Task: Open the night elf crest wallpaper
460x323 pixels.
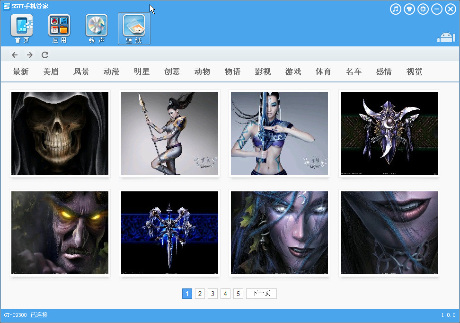Action: point(389,133)
